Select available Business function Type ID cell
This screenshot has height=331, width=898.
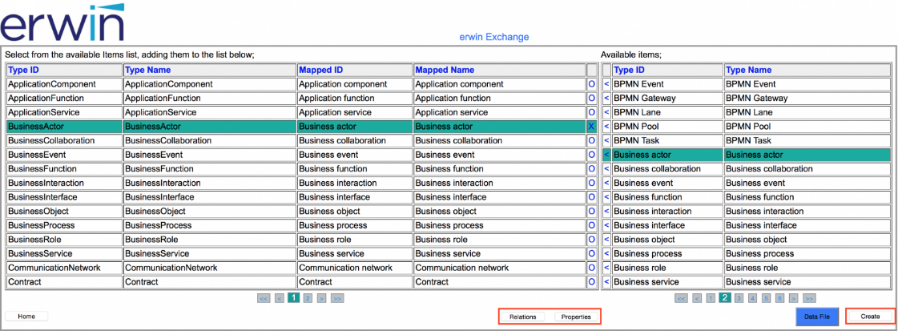[x=668, y=197]
